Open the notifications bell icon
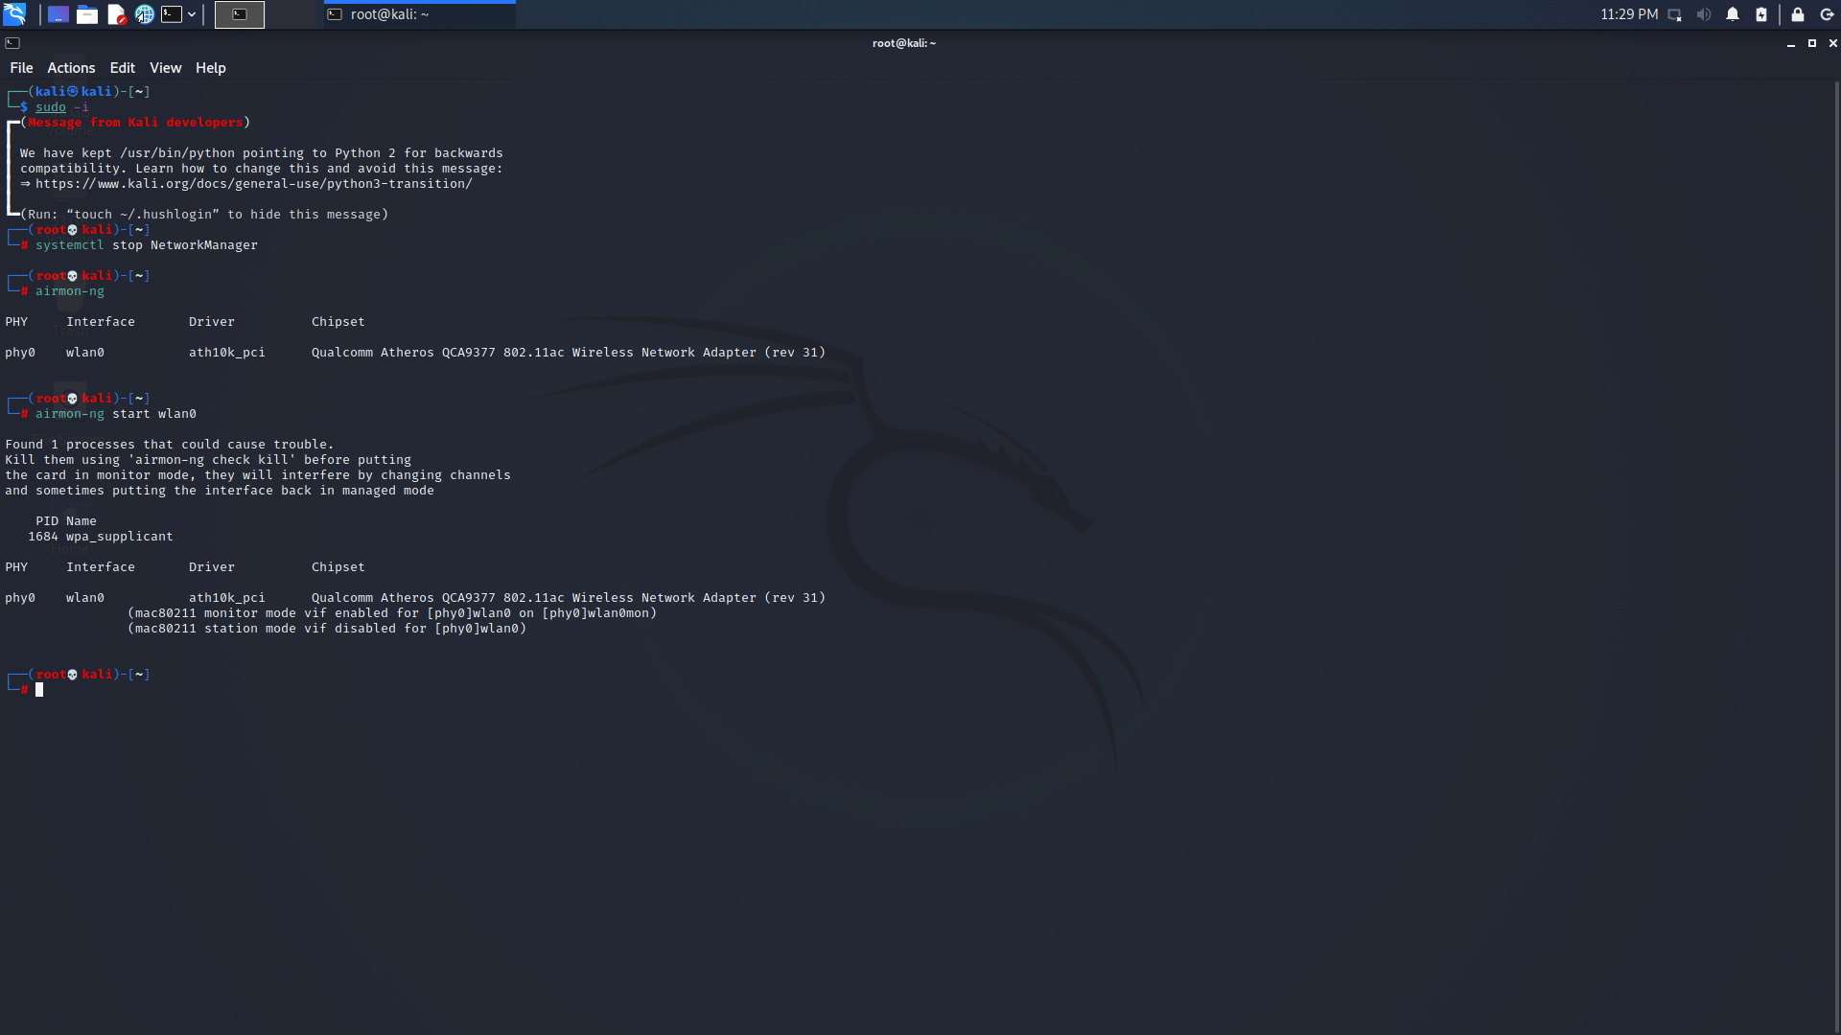The height and width of the screenshot is (1035, 1841). (x=1733, y=14)
